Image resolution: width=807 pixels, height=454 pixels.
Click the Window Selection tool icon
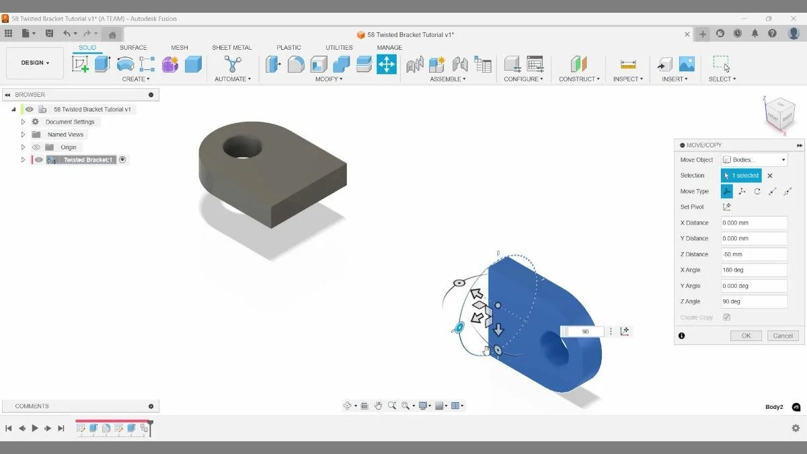click(722, 64)
